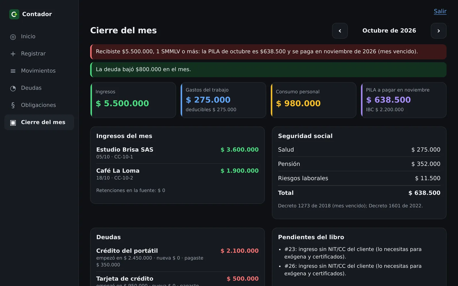Click the plus icon next to Registrar
Viewport: 458px width, 286px height.
pos(13,54)
